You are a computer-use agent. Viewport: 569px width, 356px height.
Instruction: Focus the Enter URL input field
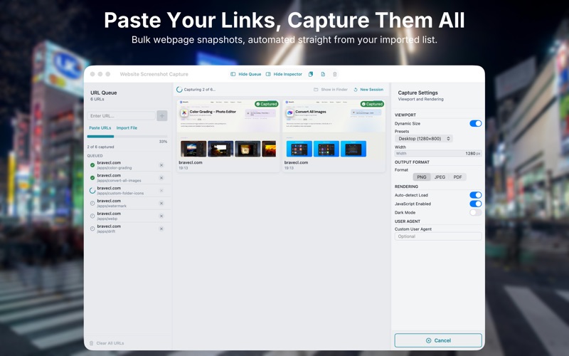121,116
